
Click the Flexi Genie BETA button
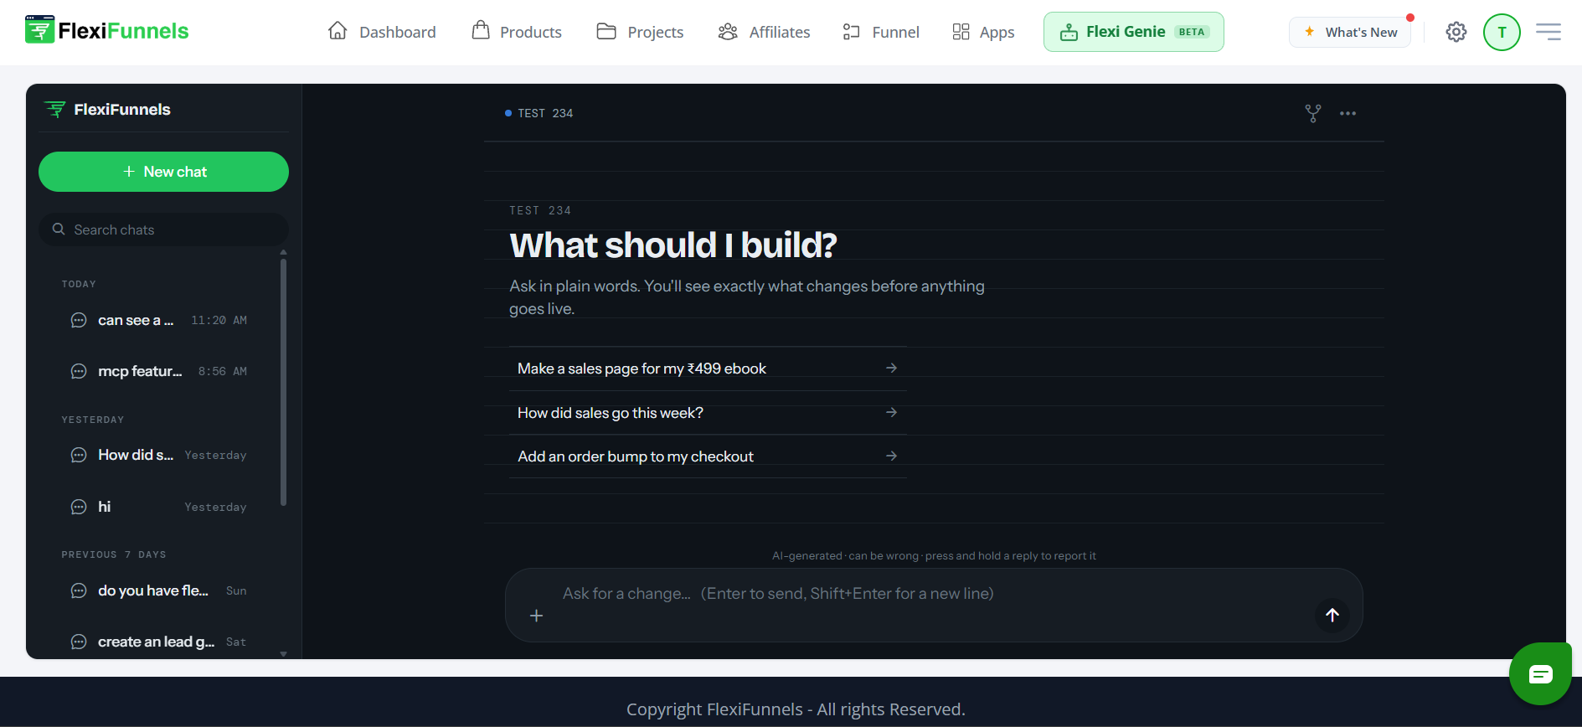click(x=1134, y=32)
